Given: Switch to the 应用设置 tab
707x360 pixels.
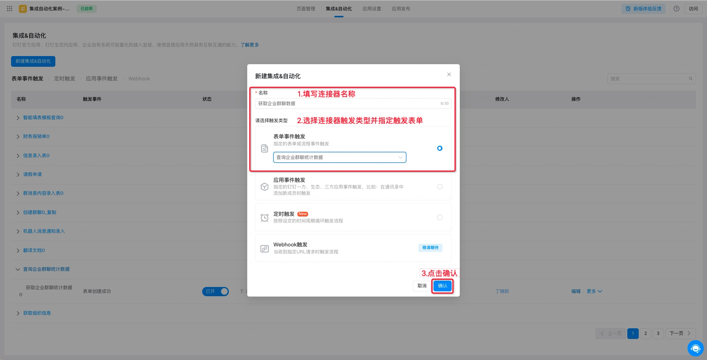Looking at the screenshot, I should tap(372, 8).
